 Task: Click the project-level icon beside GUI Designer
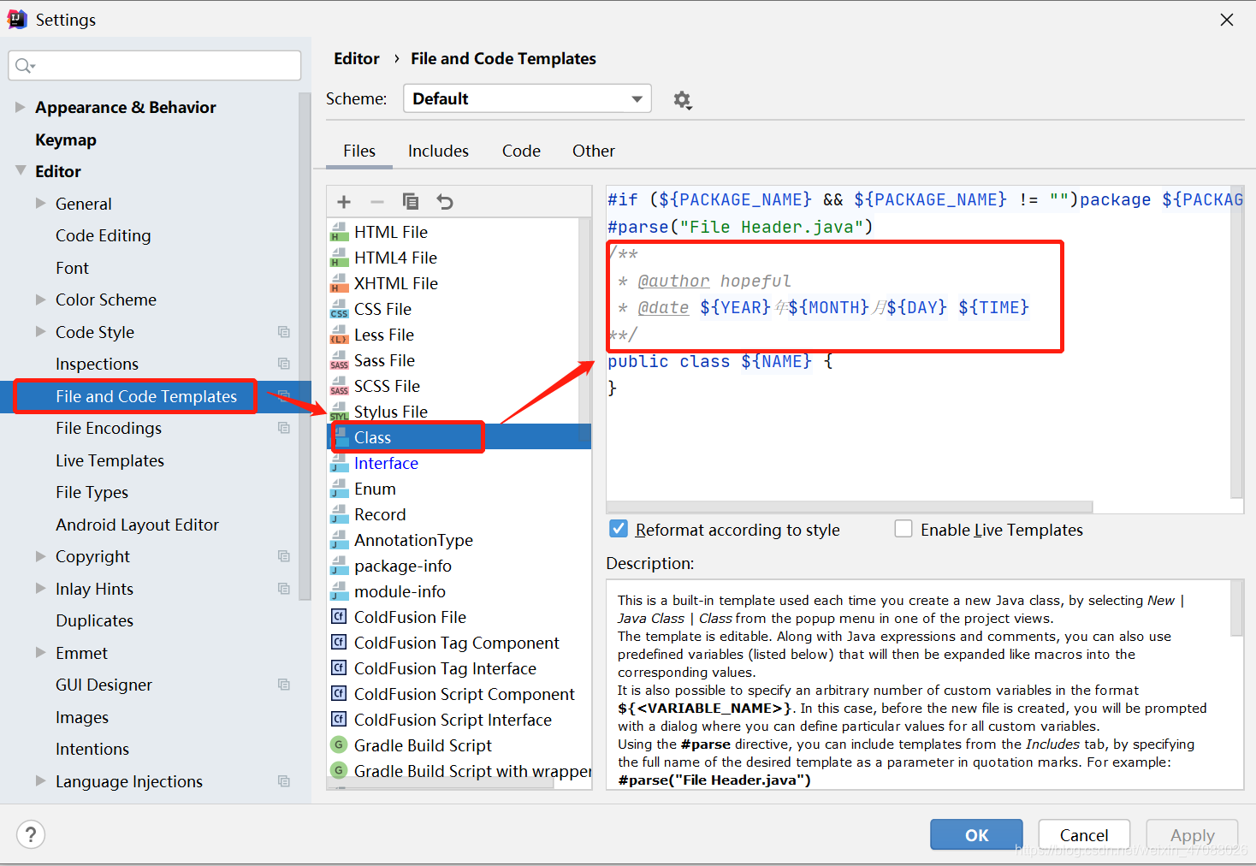point(284,685)
